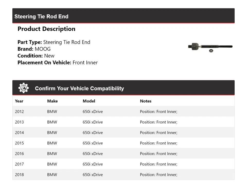247x188 pixels.
Task: Click the Year column header
Action: [x=19, y=101]
